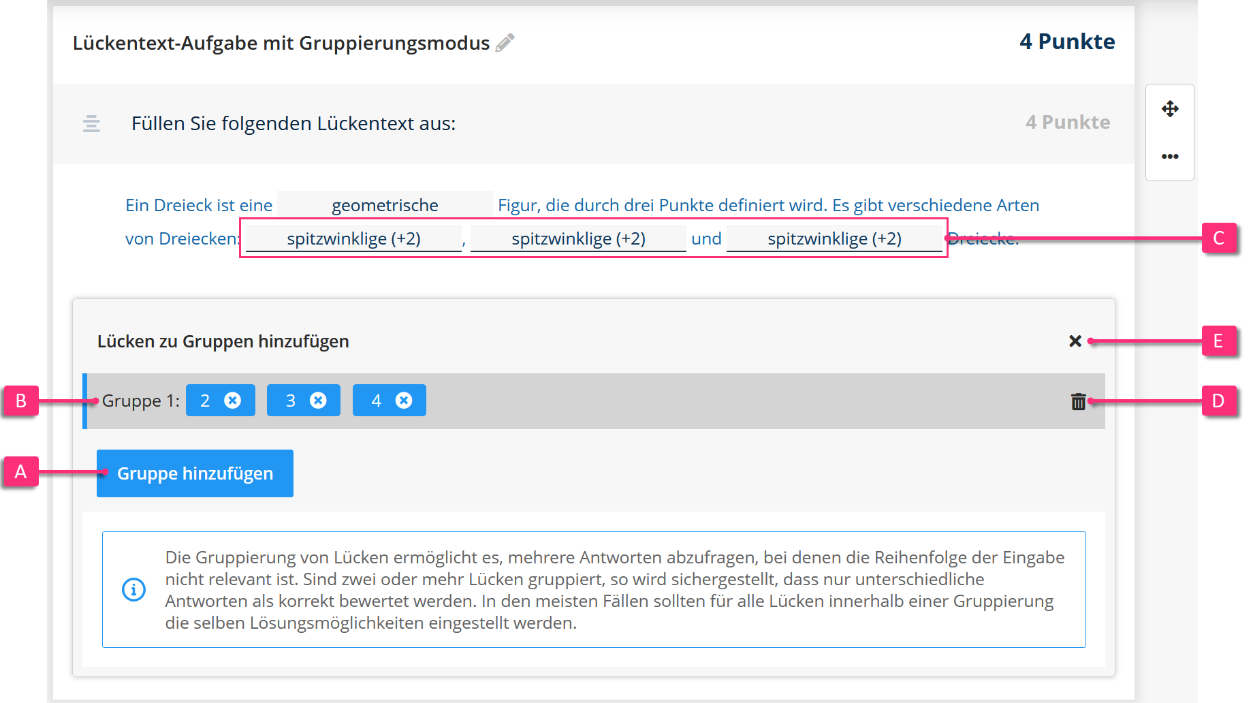
Task: Click the 'von Dreiecken:' text
Action: click(183, 238)
